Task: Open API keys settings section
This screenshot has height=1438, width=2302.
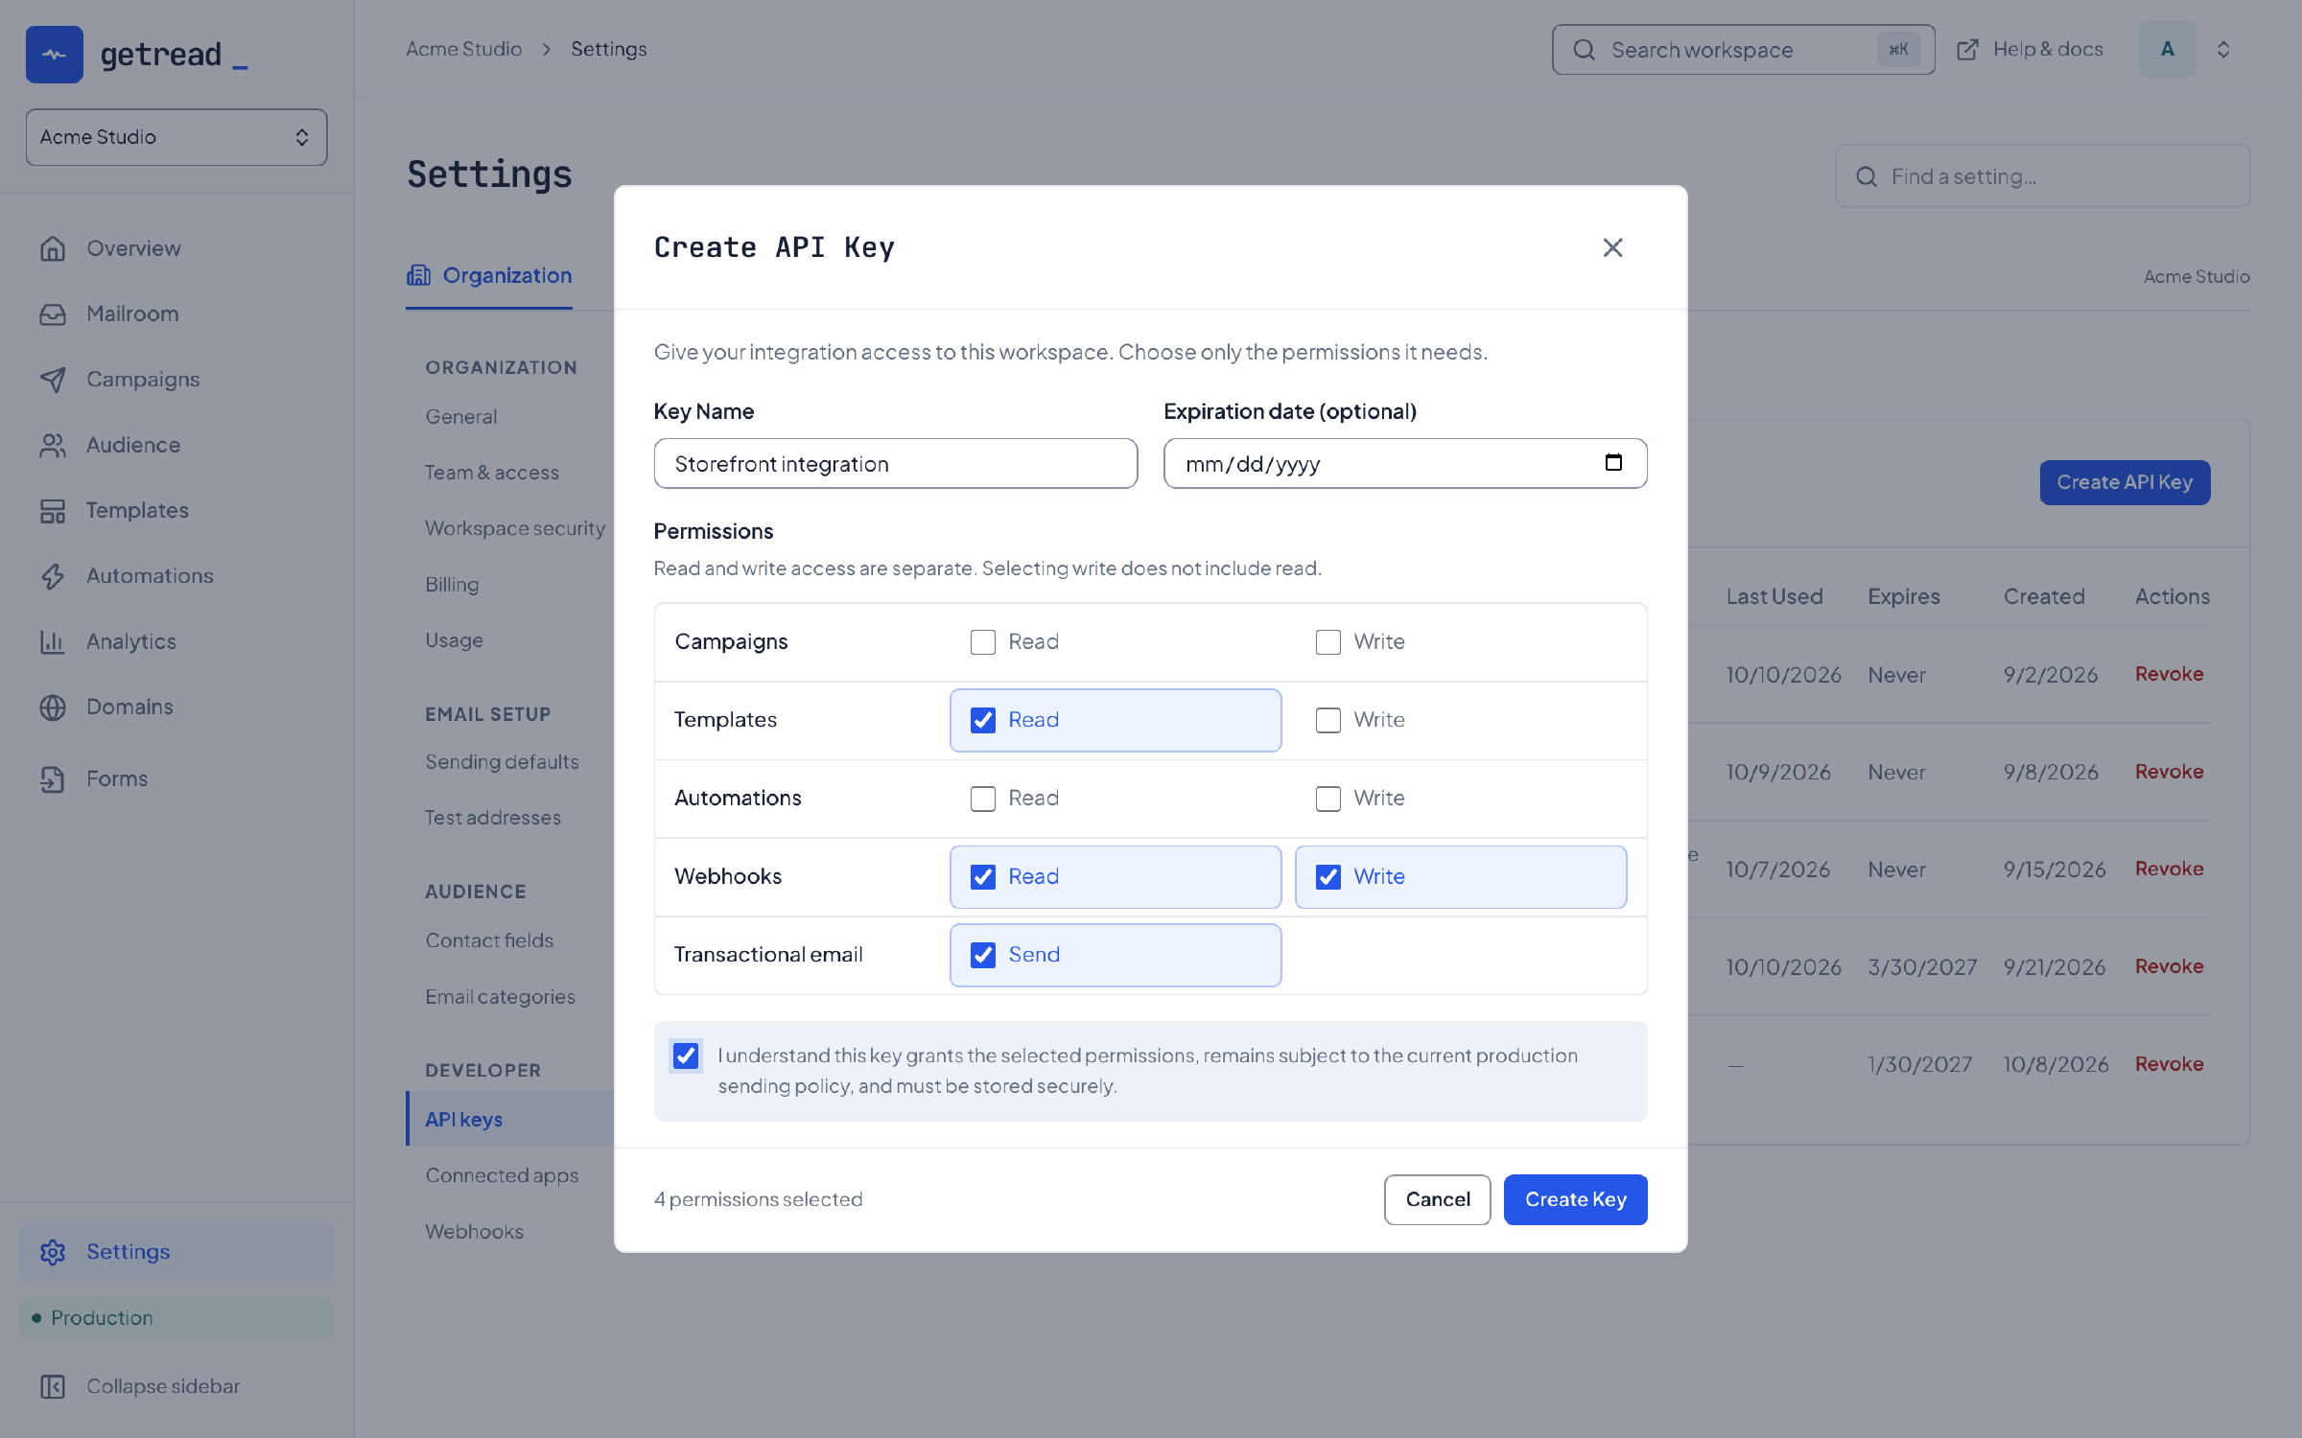Action: click(510, 1119)
